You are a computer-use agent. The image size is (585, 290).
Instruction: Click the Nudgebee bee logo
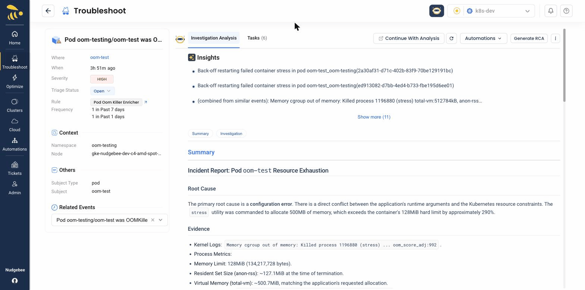tap(15, 12)
